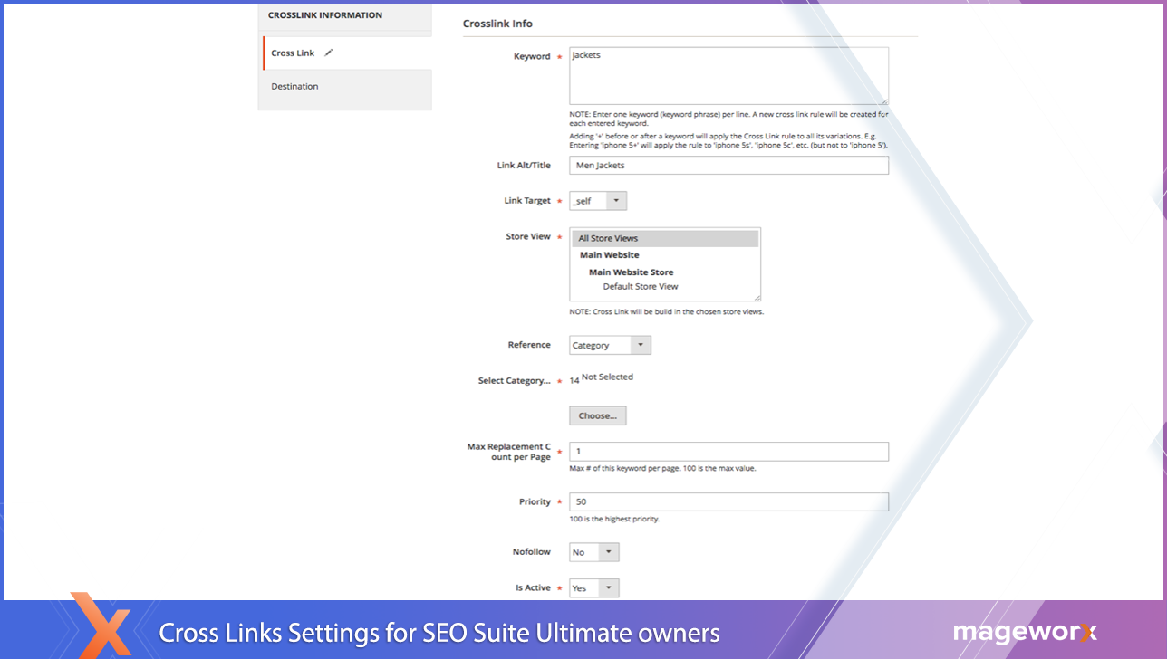Expand the Reference Category dropdown

tap(610, 346)
